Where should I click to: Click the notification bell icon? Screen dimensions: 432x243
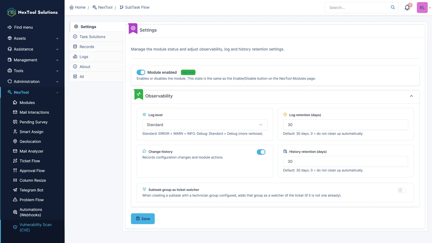pos(407,8)
